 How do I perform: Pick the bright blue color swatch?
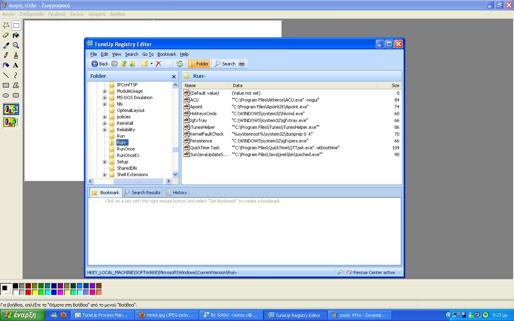pos(54,292)
